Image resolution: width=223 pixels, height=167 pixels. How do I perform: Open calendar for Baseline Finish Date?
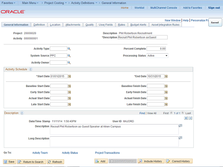166,86
